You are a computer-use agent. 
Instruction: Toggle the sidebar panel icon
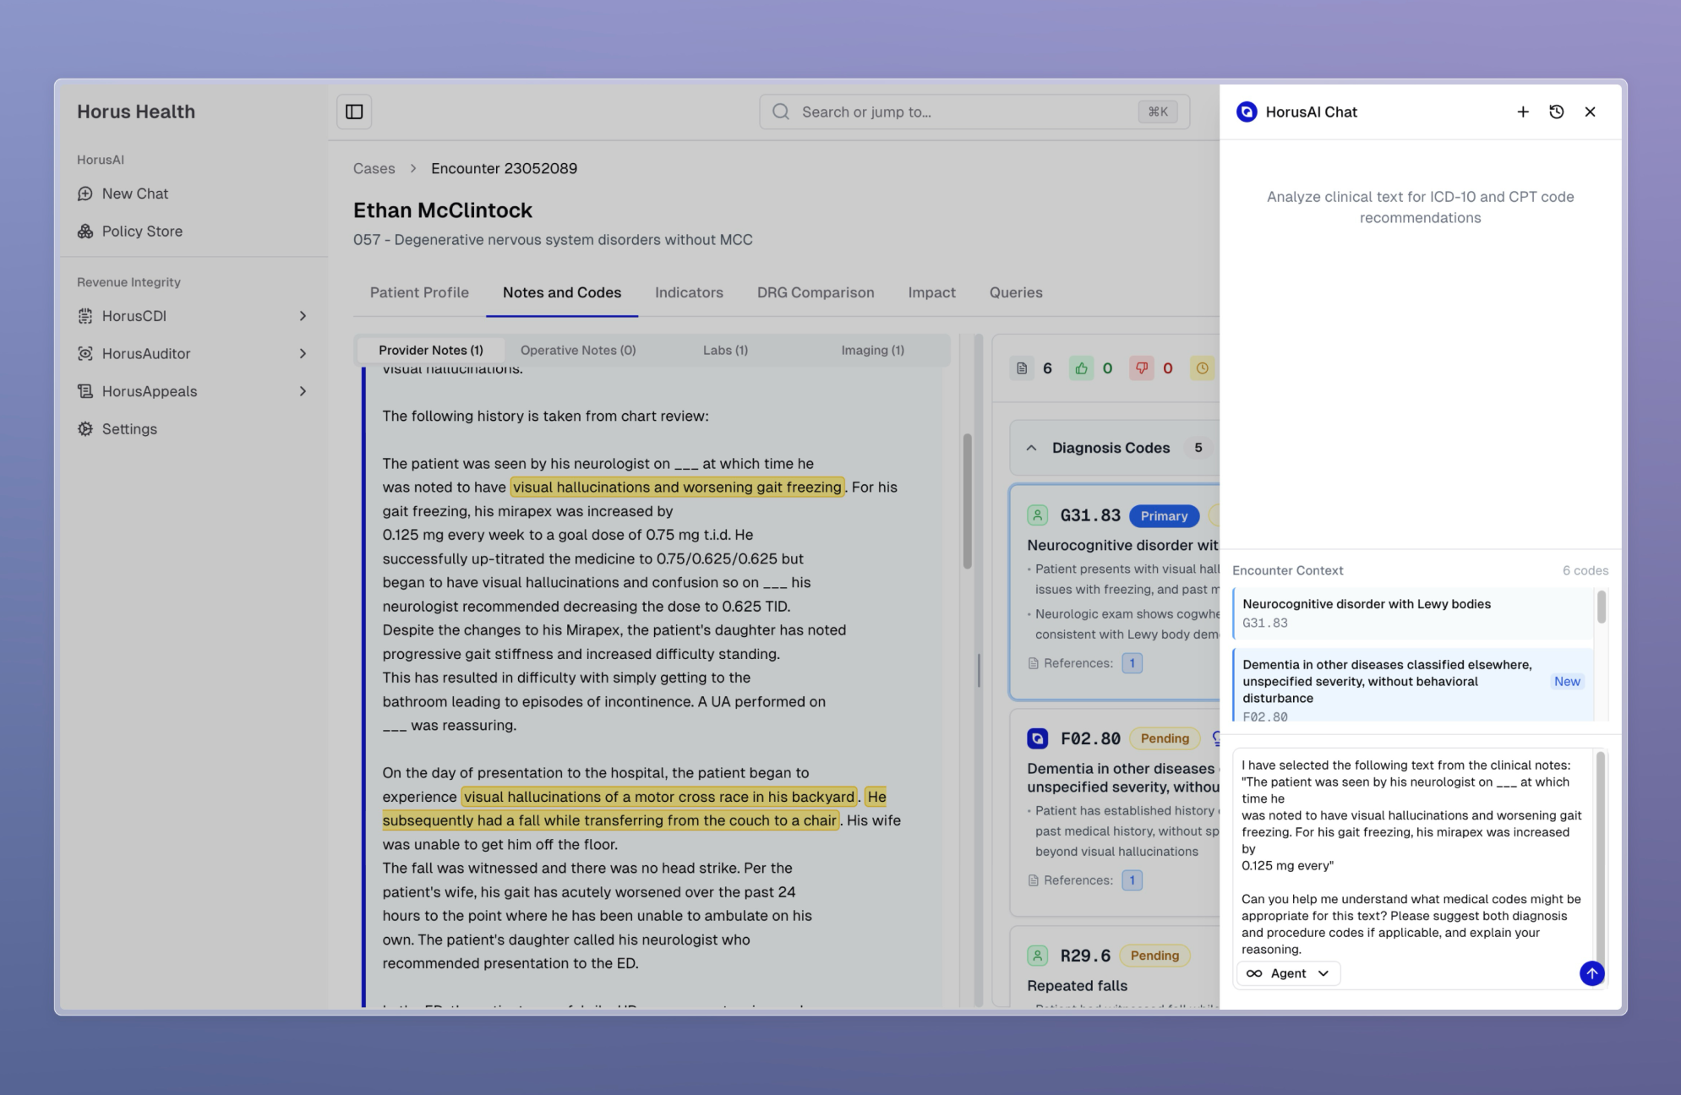tap(354, 112)
